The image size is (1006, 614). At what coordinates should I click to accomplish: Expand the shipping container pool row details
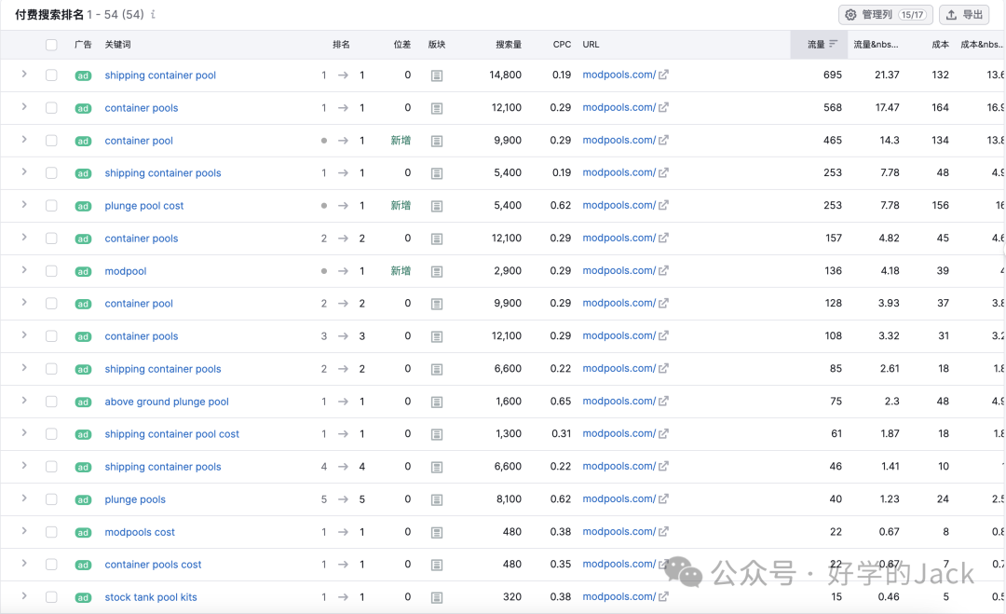pyautogui.click(x=24, y=75)
